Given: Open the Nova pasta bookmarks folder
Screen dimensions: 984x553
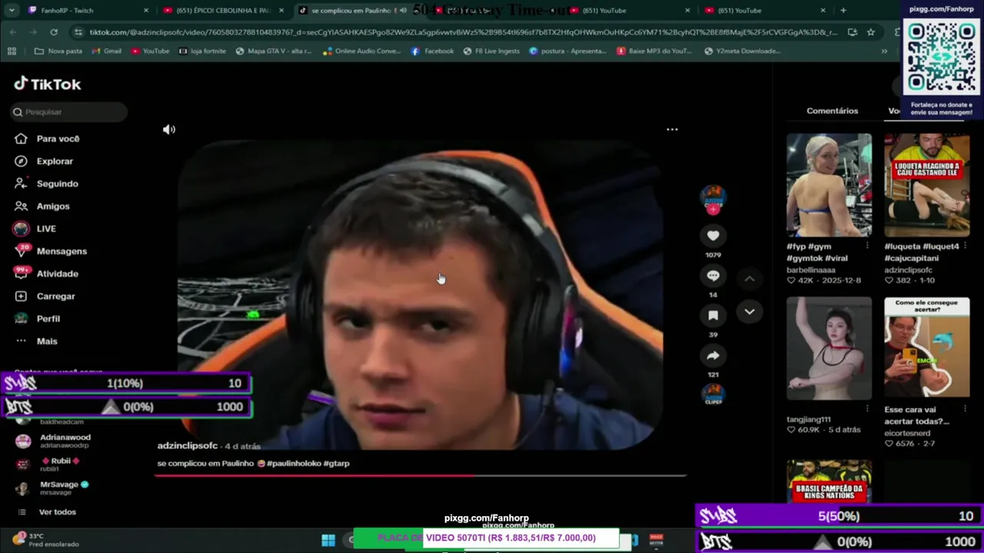Looking at the screenshot, I should [58, 51].
